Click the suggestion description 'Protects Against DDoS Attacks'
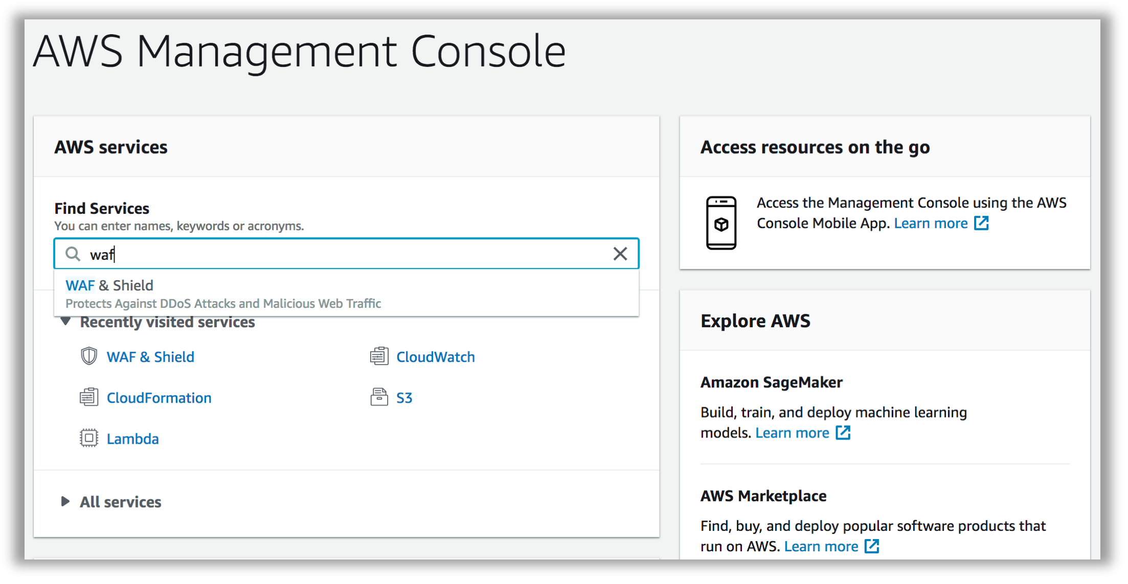The image size is (1128, 584). pos(223,304)
